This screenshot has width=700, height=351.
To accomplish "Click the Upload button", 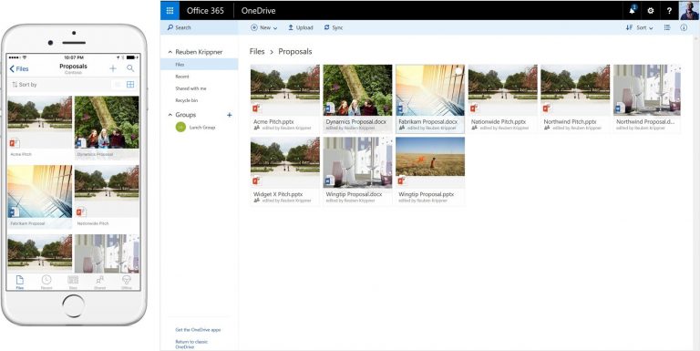I will click(x=300, y=27).
